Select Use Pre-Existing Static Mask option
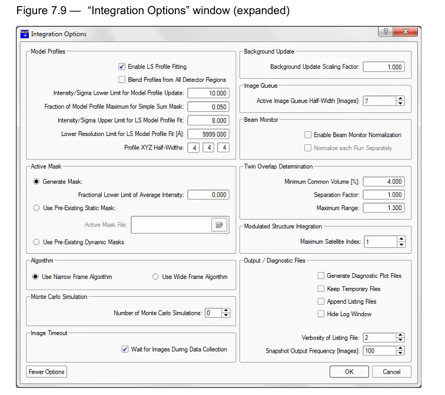This screenshot has height=395, width=445. (36, 208)
